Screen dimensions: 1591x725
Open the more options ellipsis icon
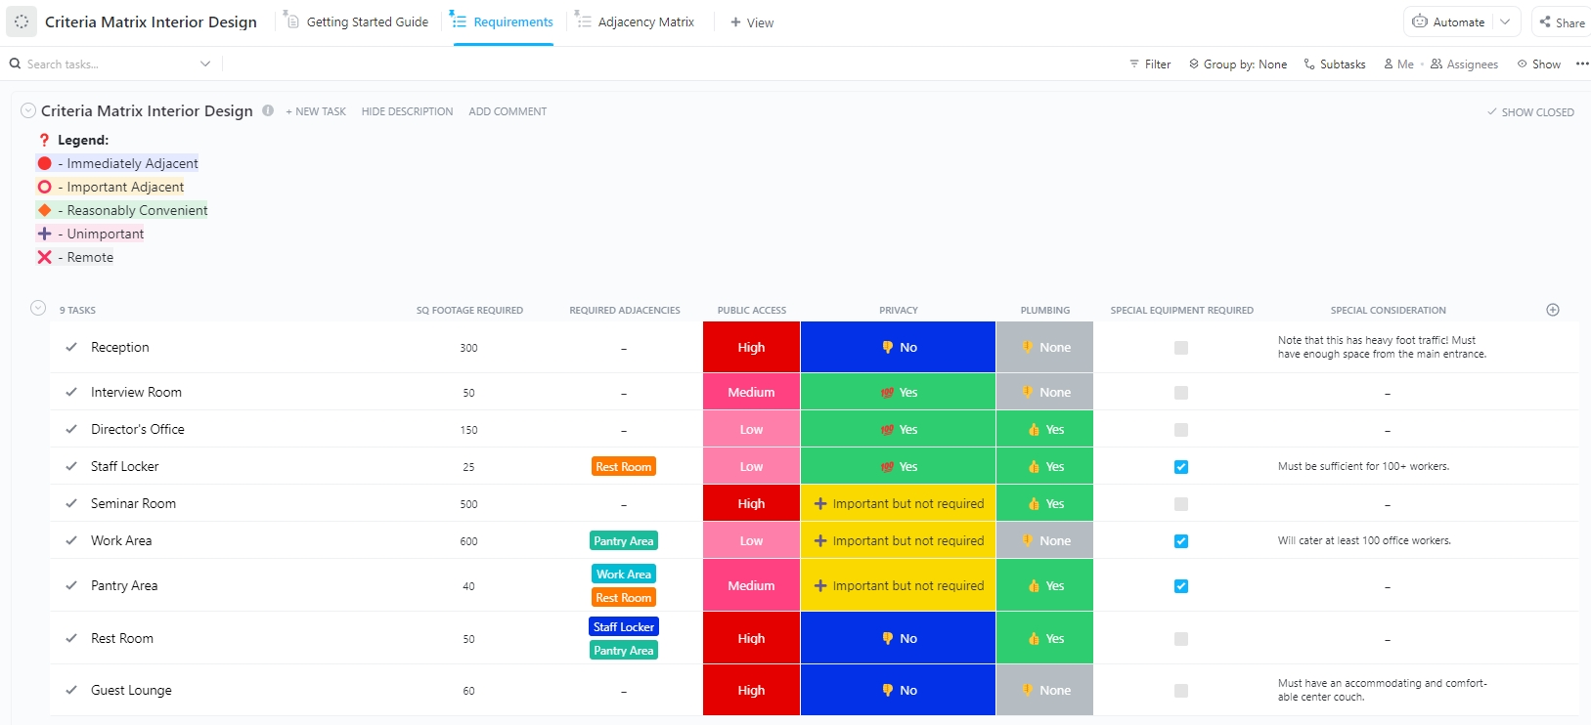[x=1582, y=64]
